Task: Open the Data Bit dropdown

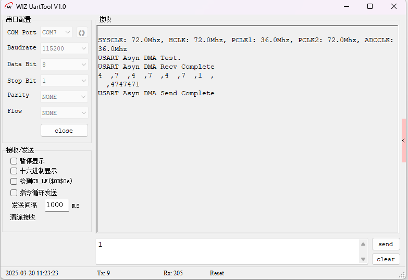Action: [x=64, y=65]
